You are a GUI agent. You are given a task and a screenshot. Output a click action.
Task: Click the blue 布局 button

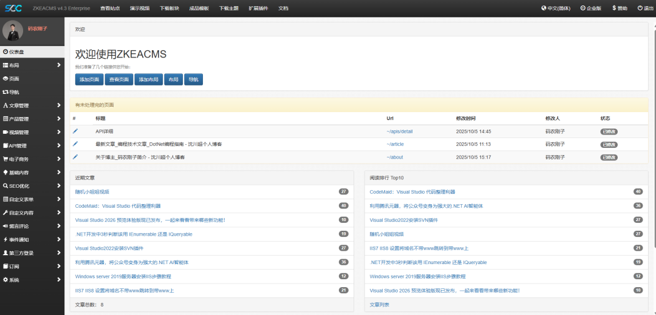pos(173,80)
